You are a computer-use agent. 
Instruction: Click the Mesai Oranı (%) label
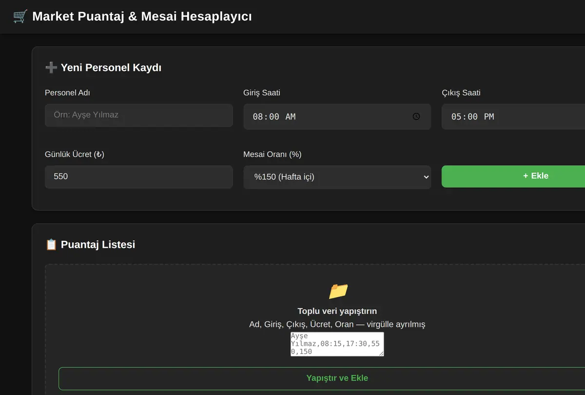click(x=273, y=154)
